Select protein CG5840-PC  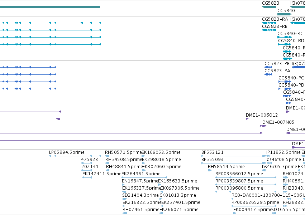pos(291,78)
